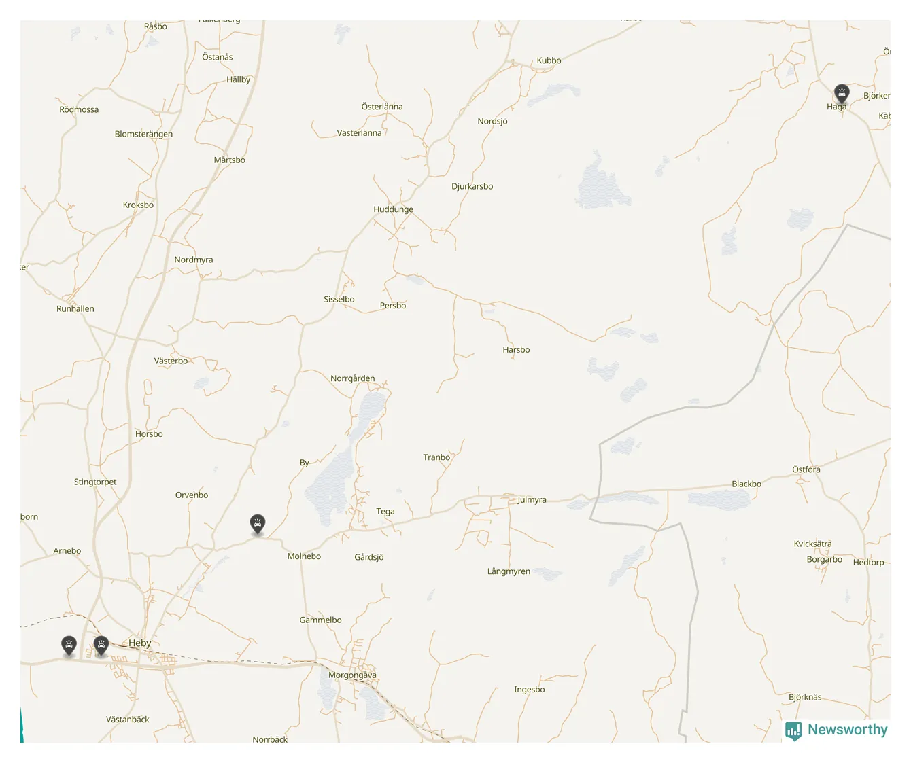The image size is (911, 763).
Task: Click the Blackbo place label
Action: coord(746,484)
